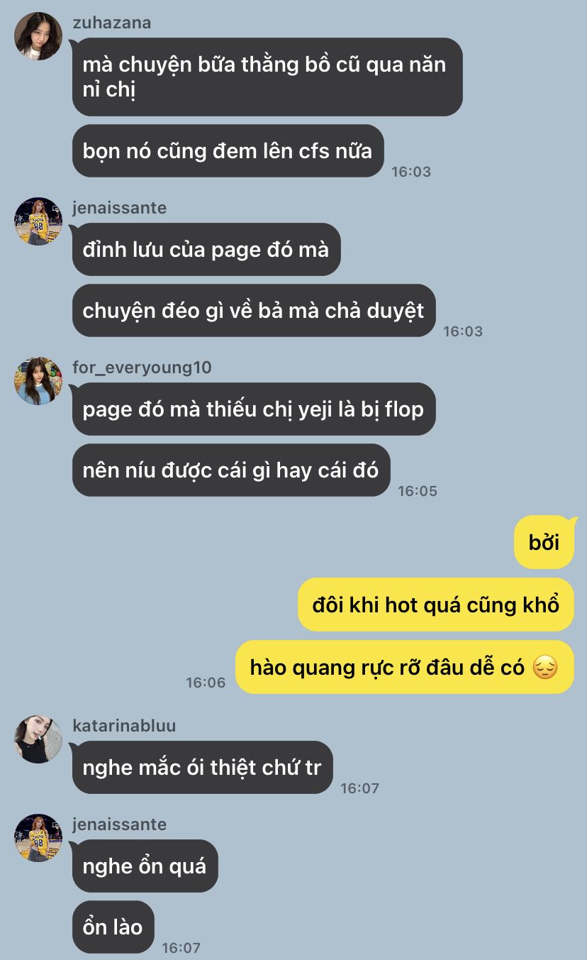Tap jenaissante's avatar beside 'nghe ổn quá'

click(38, 838)
